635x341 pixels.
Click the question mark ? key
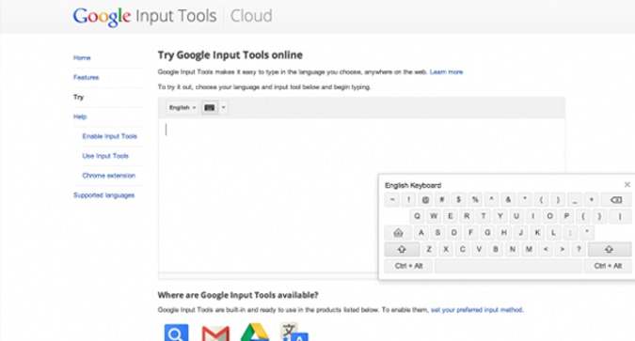click(x=579, y=250)
